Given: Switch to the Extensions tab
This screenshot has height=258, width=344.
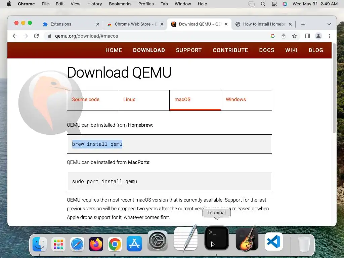Looking at the screenshot, I should point(71,24).
